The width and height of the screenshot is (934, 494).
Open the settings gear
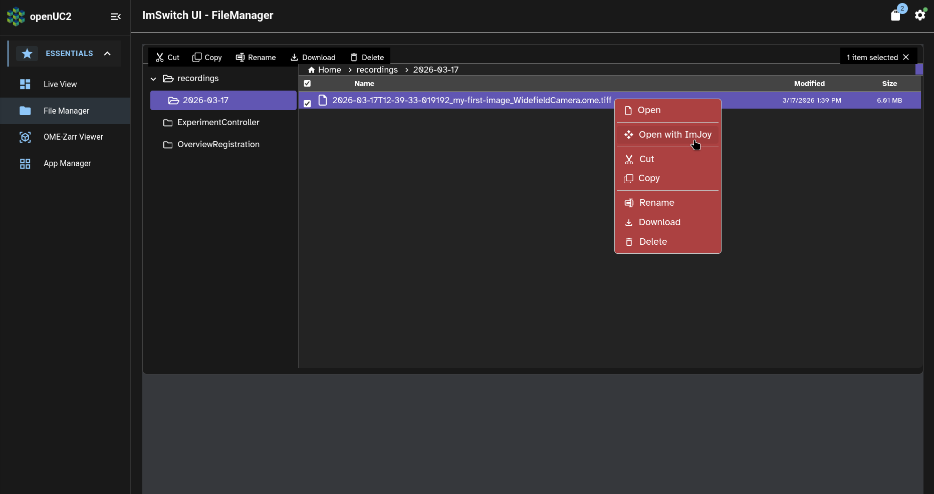[920, 15]
